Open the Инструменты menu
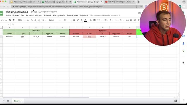Screen dimensions: 187x105 point(59,15)
